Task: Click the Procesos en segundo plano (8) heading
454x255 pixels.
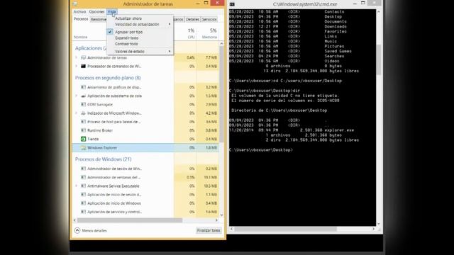Action: point(108,78)
